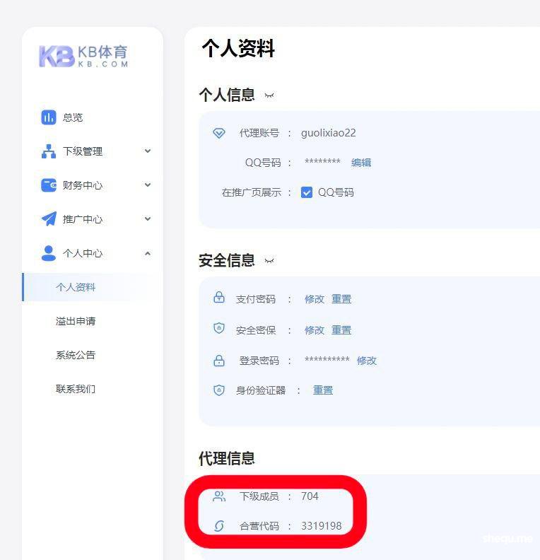
Task: Open the 系统公告 menu item
Action: tap(76, 355)
